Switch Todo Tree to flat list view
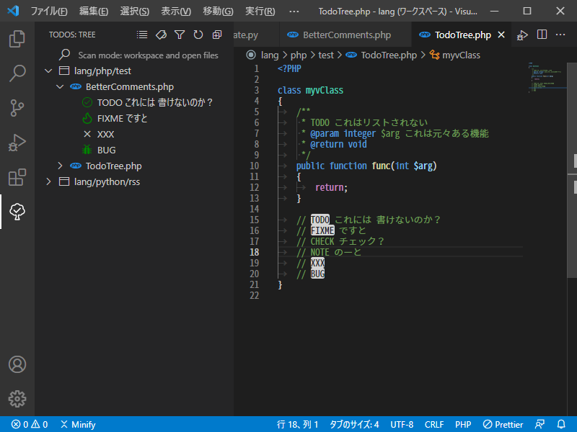 (142, 35)
